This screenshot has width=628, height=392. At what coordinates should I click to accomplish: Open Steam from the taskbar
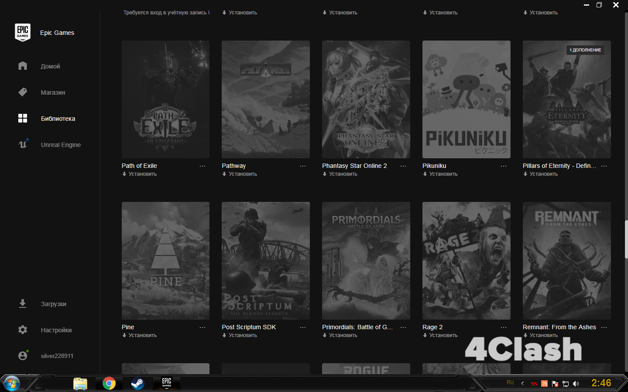coord(137,384)
